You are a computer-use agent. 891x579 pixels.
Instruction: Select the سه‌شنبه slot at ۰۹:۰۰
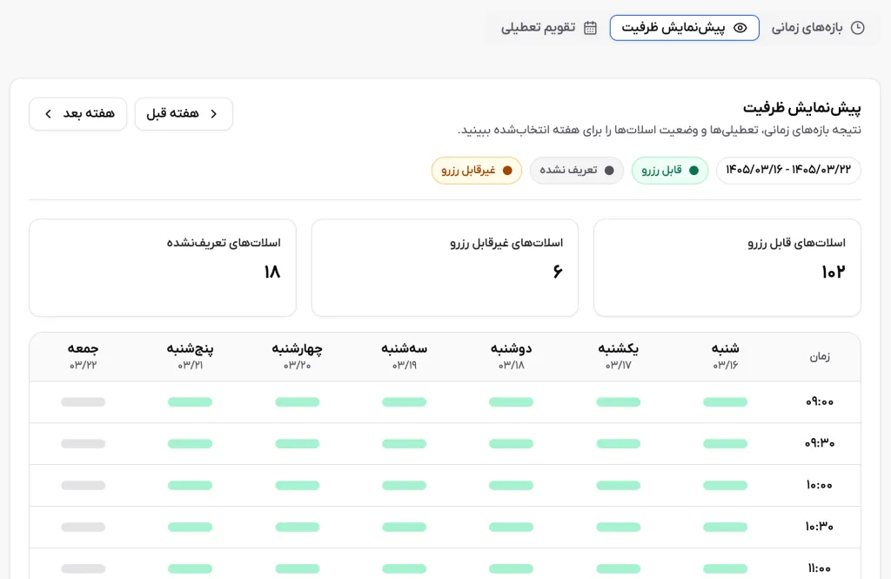click(x=404, y=402)
